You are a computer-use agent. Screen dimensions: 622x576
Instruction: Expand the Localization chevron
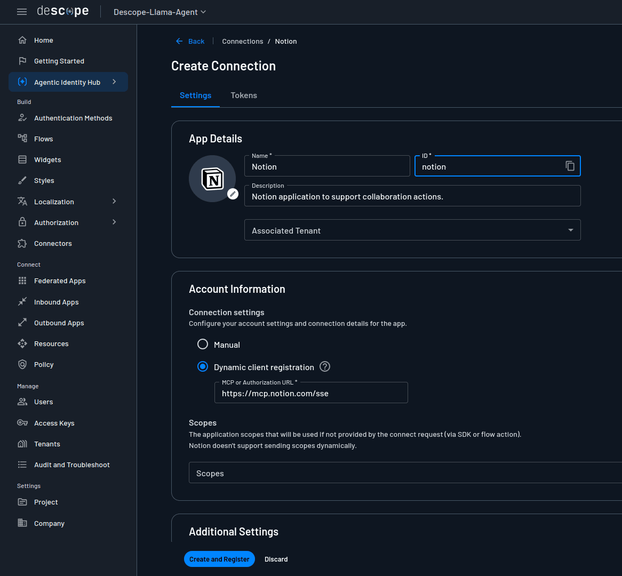tap(114, 202)
